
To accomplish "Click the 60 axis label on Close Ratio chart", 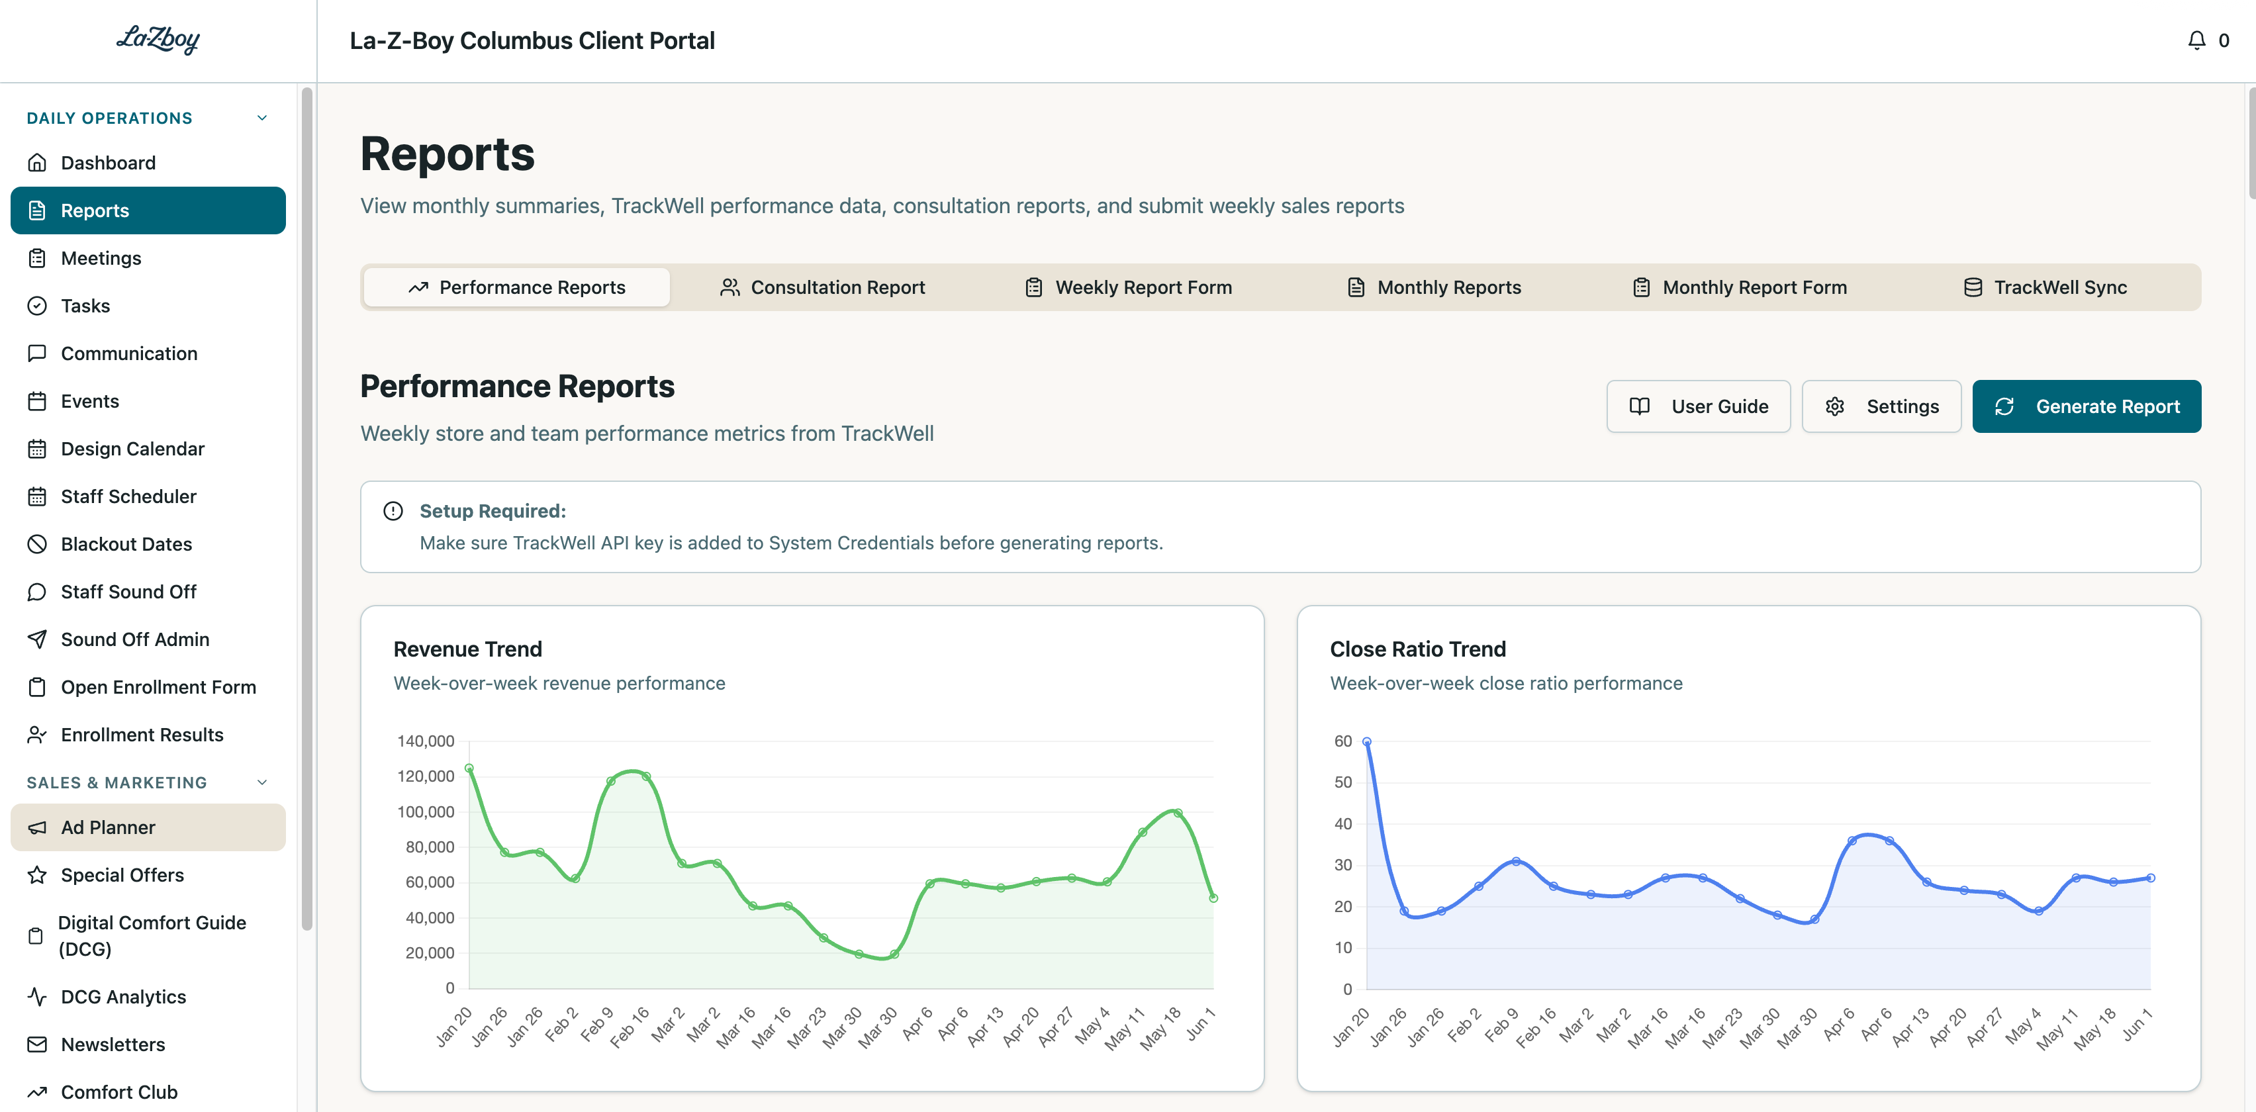I will pyautogui.click(x=1342, y=741).
